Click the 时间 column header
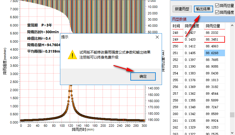 (x=176, y=26)
